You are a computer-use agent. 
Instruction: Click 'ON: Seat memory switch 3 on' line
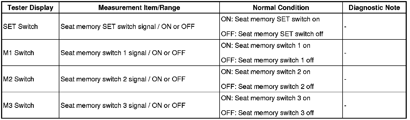pyautogui.click(x=266, y=98)
